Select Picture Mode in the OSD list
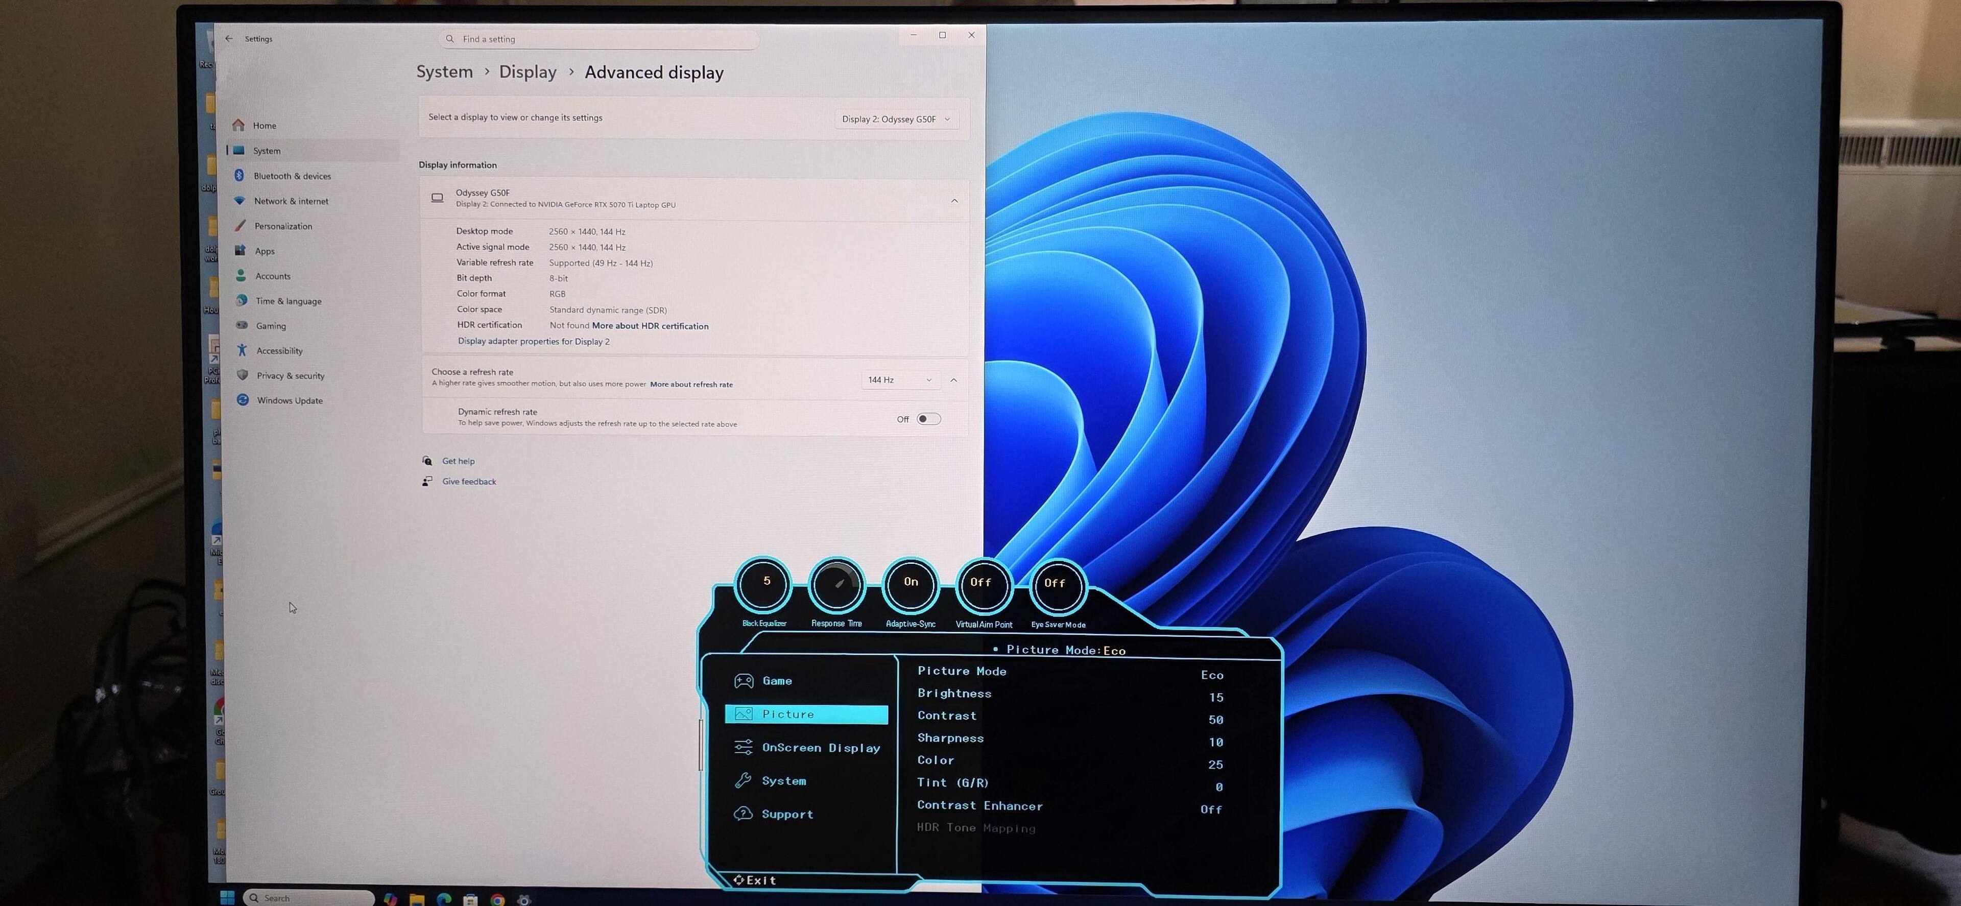 [1069, 672]
